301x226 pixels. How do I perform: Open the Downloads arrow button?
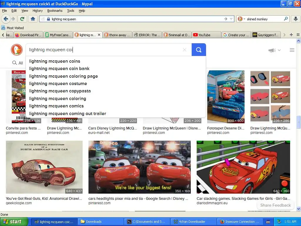point(296,19)
